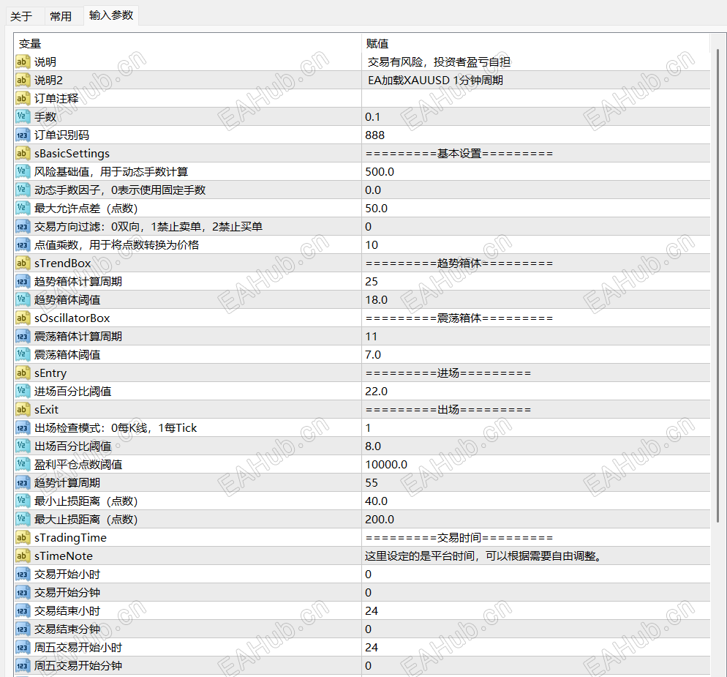Click the string icon beside sTimeNote

[22, 556]
